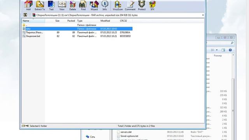Sort by Size column header
This screenshot has width=249, height=140.
57,21
